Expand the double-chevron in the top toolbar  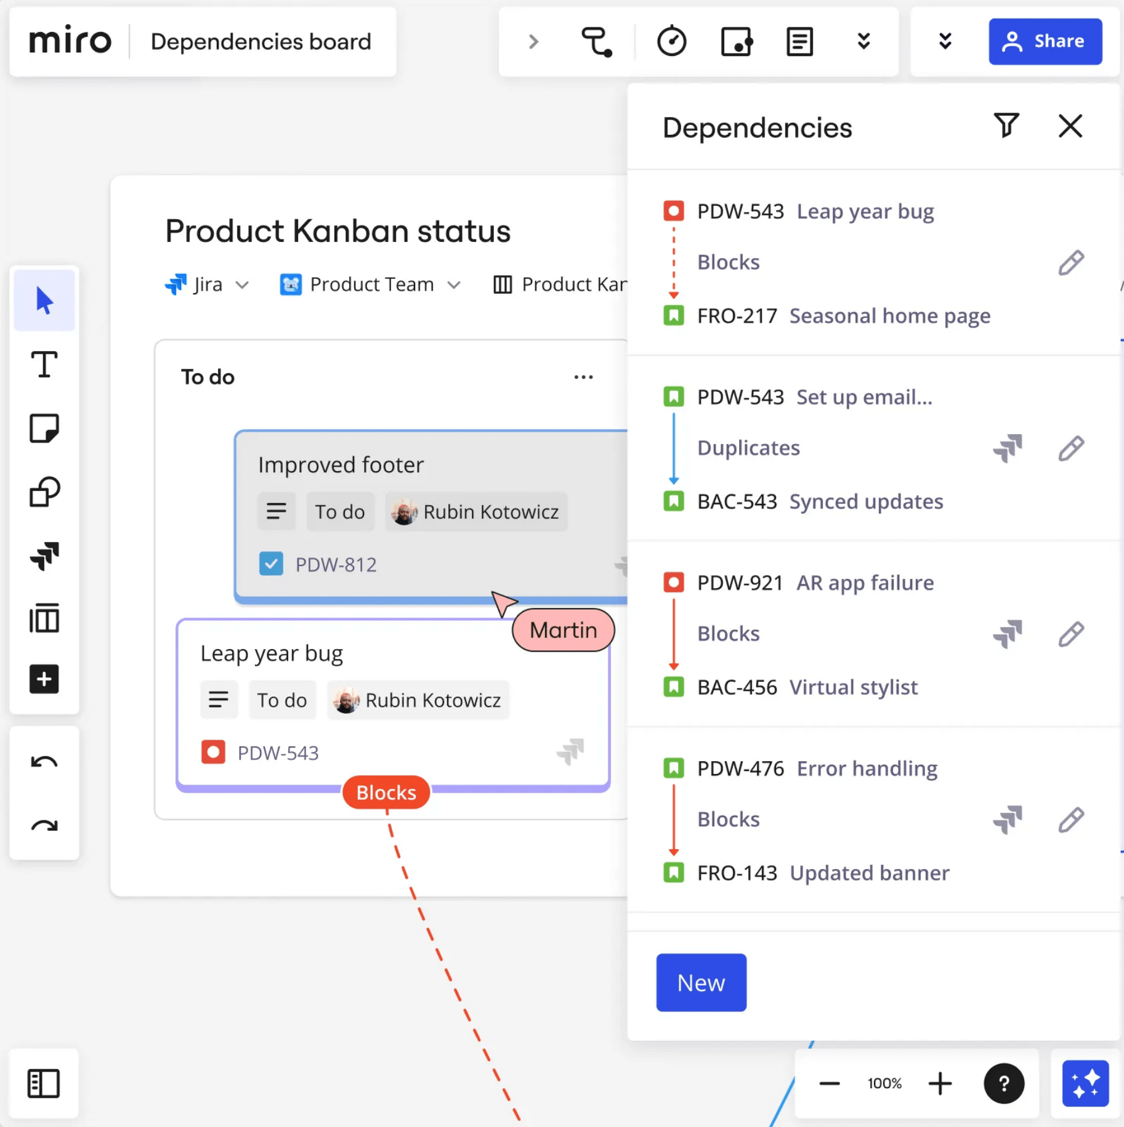(864, 41)
